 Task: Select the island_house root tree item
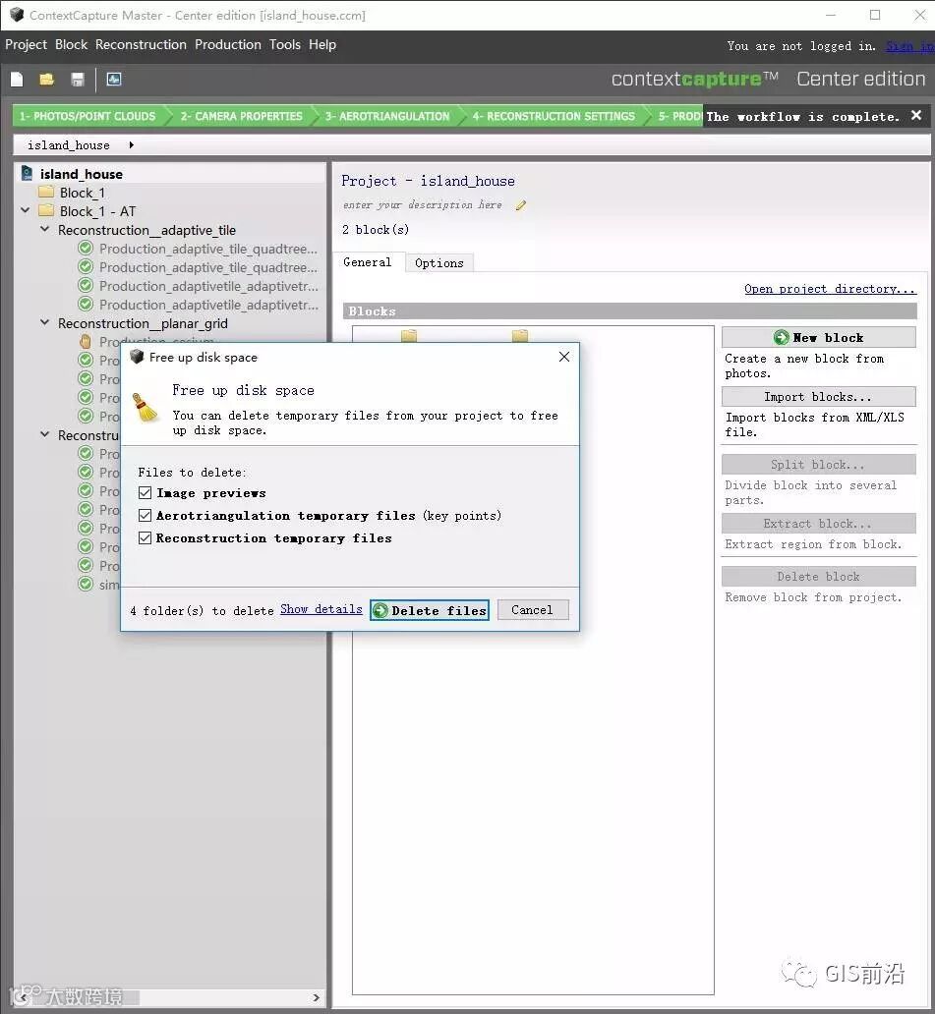tap(81, 174)
